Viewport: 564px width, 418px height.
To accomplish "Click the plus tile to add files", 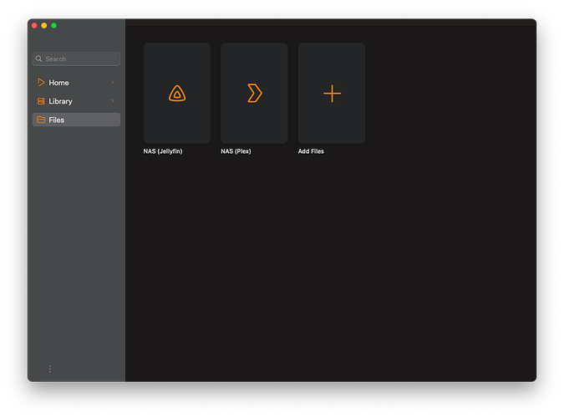I will point(332,94).
